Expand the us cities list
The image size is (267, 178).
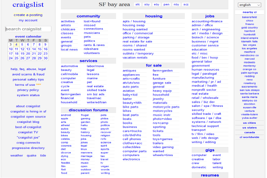(249, 123)
